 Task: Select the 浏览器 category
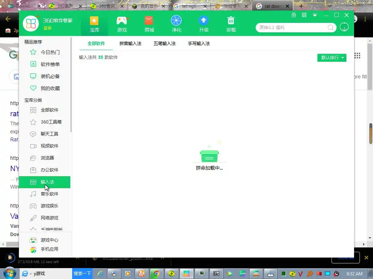[x=45, y=158]
